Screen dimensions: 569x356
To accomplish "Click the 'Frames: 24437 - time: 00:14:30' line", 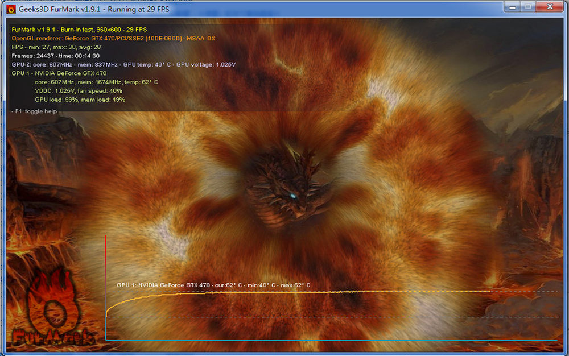I will pos(56,56).
